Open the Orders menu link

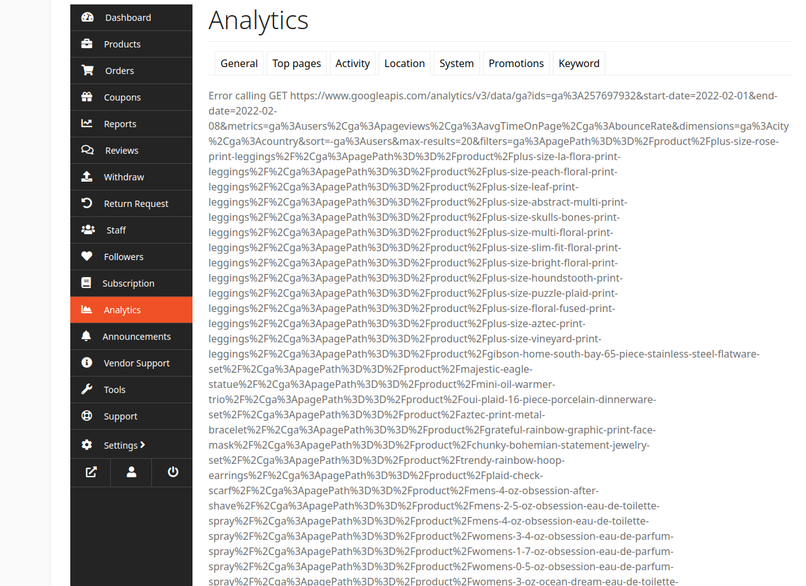tap(131, 71)
